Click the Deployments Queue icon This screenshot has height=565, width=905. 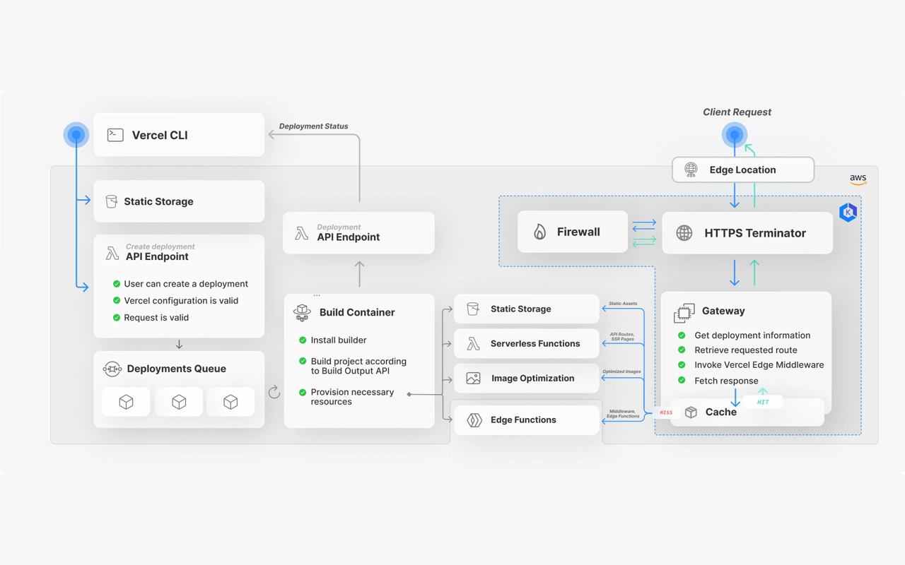click(x=112, y=369)
